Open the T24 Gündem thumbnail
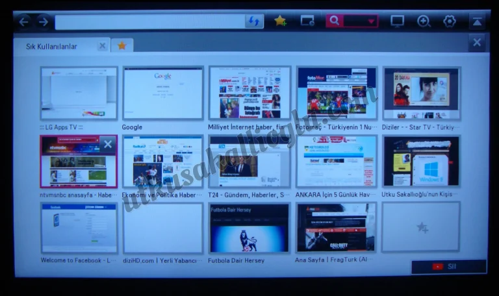Viewport: 499px width, 296px height. (x=249, y=162)
